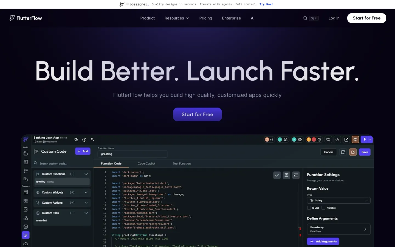395x247 pixels.
Task: Open the debug bug icon with the warning counts
Action: click(314, 139)
